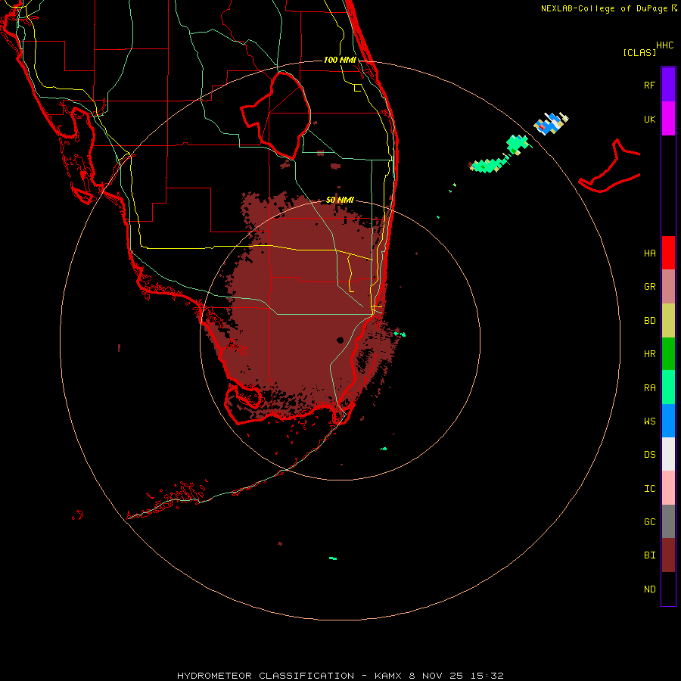
Task: Click the "100 NMI" range ring label
Action: (340, 60)
